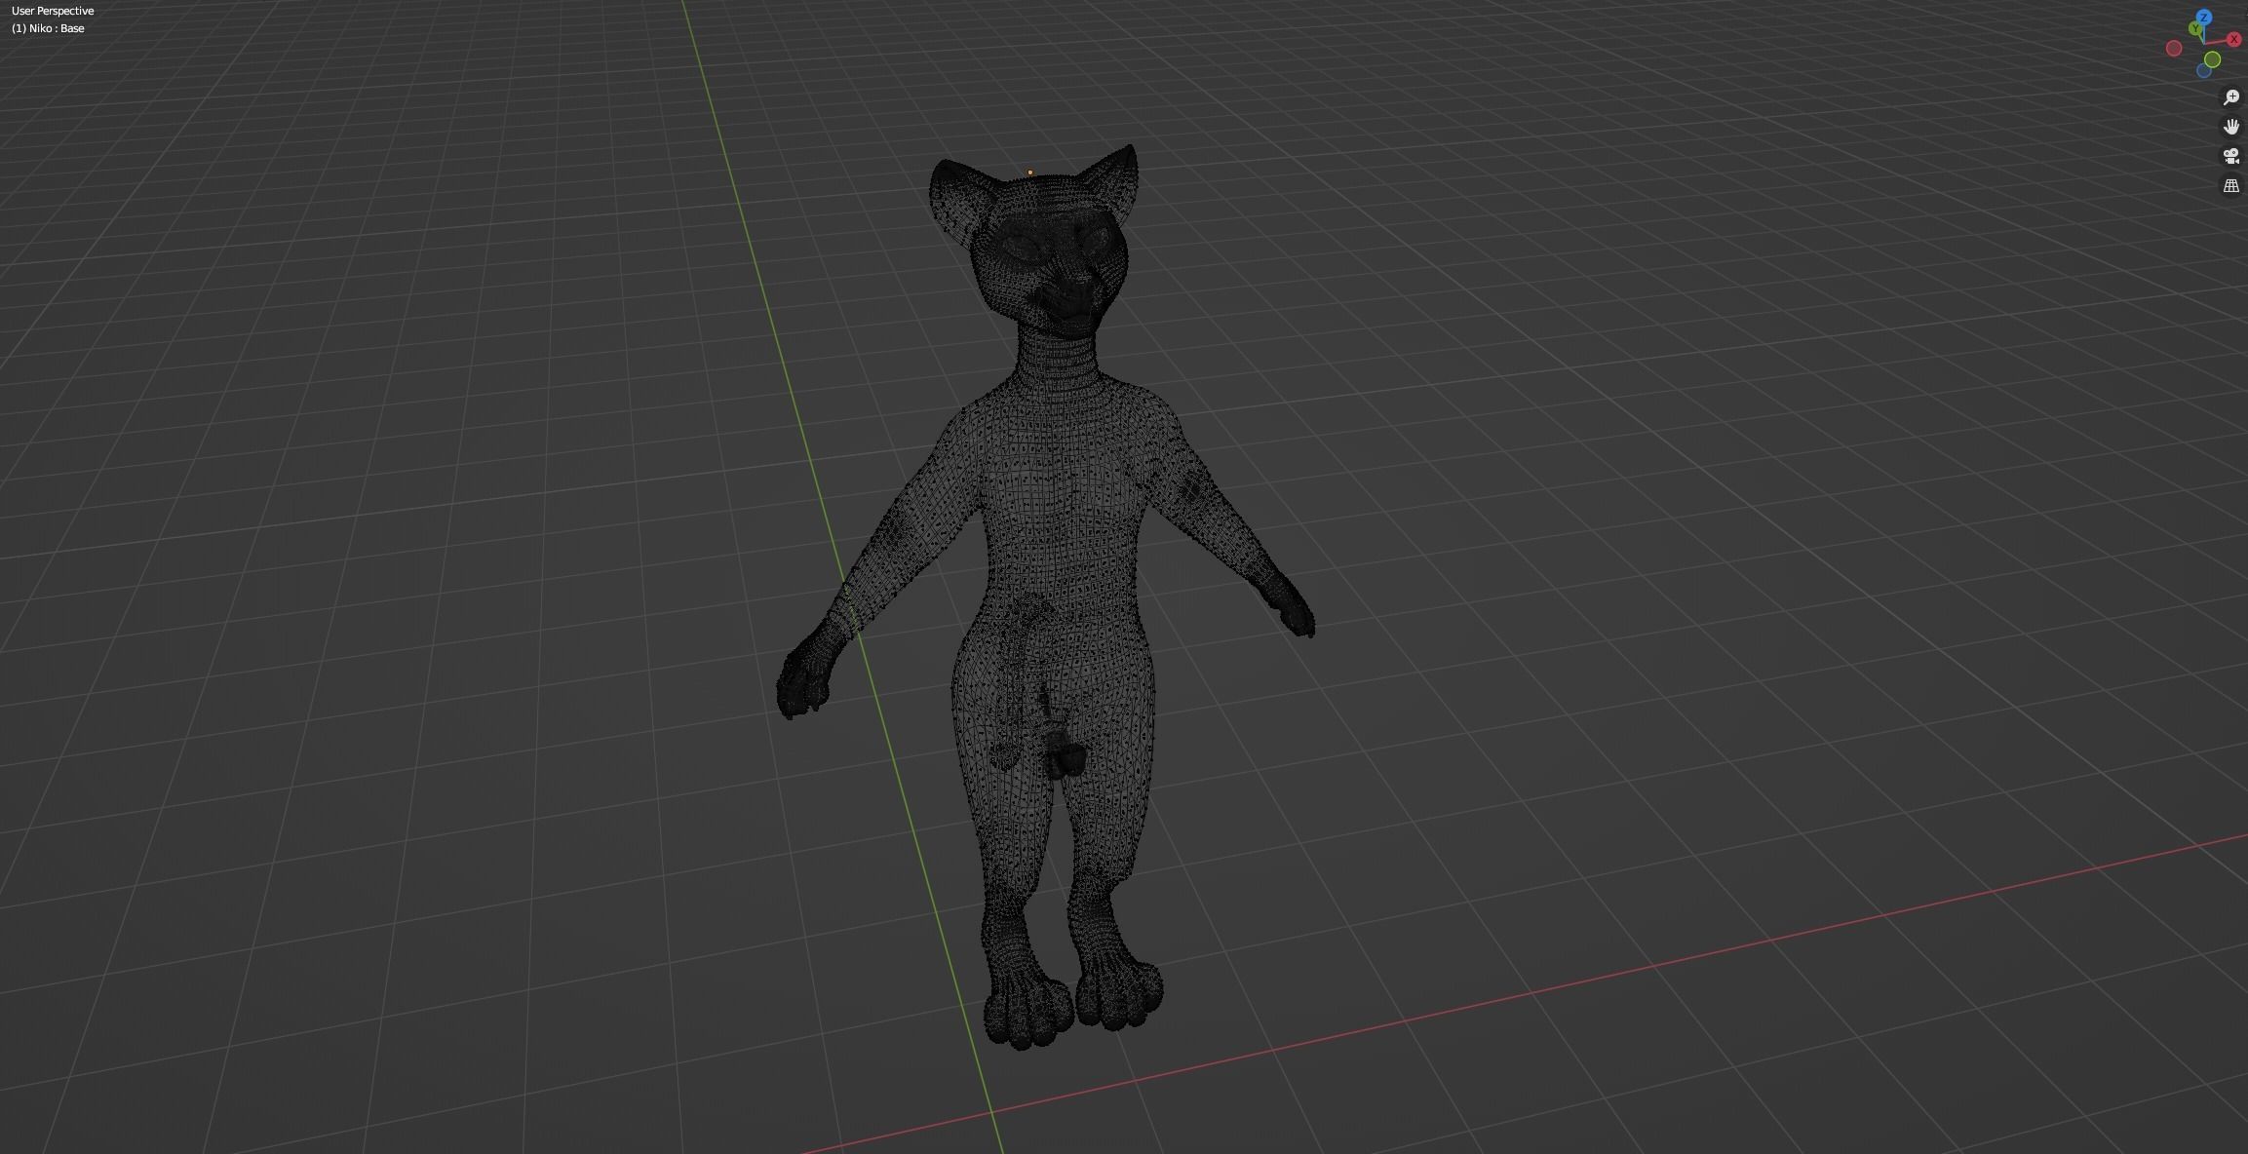The image size is (2248, 1154).
Task: Click the '(1) Niko : Base' object label
Action: pos(48,28)
